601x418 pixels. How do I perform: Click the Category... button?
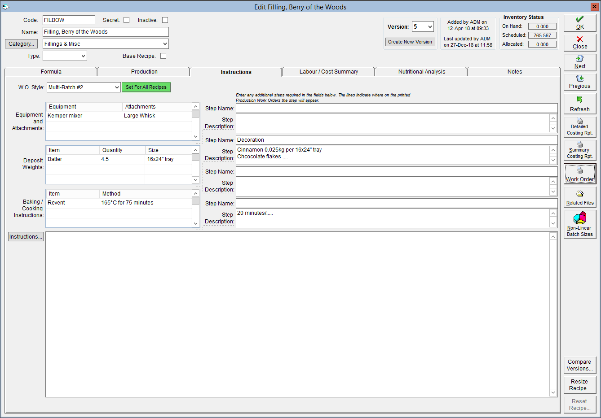21,44
